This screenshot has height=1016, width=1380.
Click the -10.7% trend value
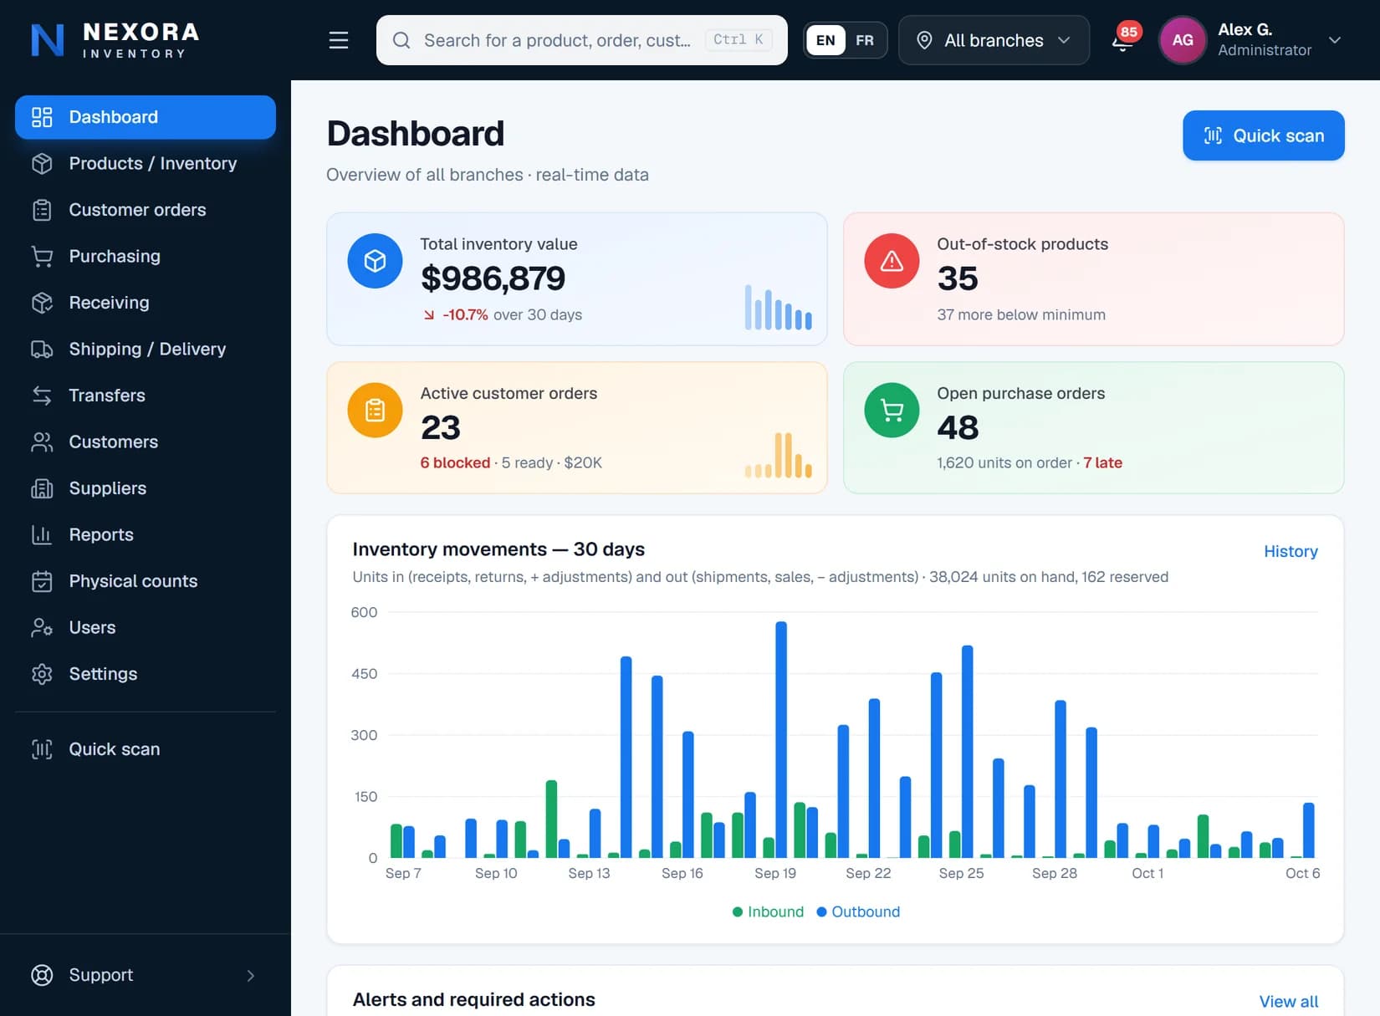pos(465,314)
